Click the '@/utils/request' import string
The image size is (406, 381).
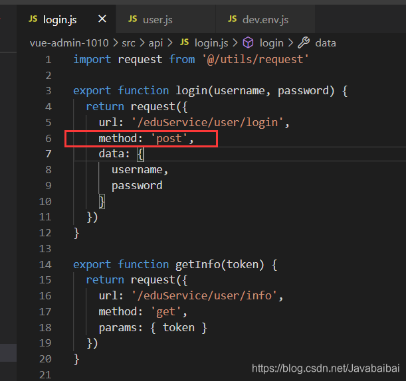point(256,60)
